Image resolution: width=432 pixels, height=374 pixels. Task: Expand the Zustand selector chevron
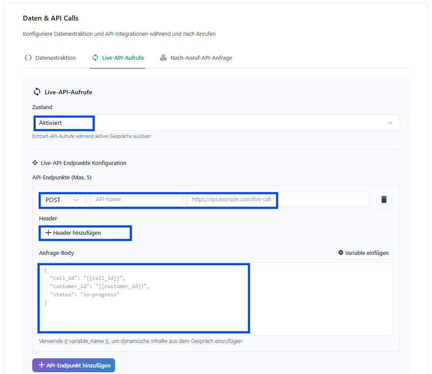pyautogui.click(x=390, y=123)
